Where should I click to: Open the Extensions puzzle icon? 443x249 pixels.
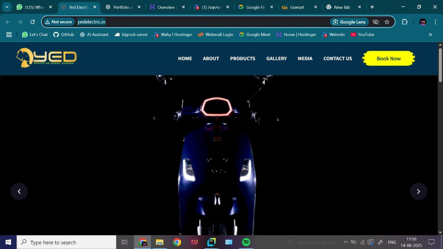point(405,22)
